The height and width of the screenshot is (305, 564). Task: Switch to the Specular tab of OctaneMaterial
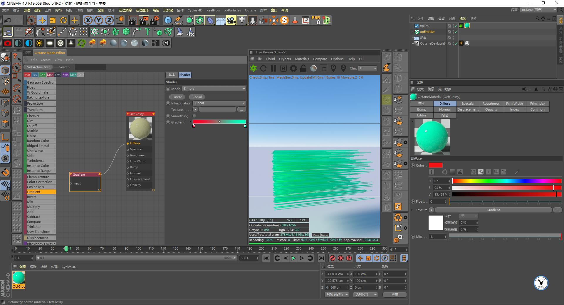[x=468, y=103]
